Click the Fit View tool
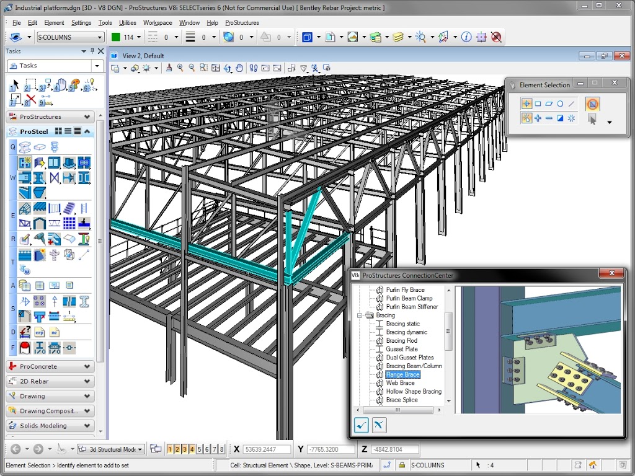635x476 pixels. [215, 68]
